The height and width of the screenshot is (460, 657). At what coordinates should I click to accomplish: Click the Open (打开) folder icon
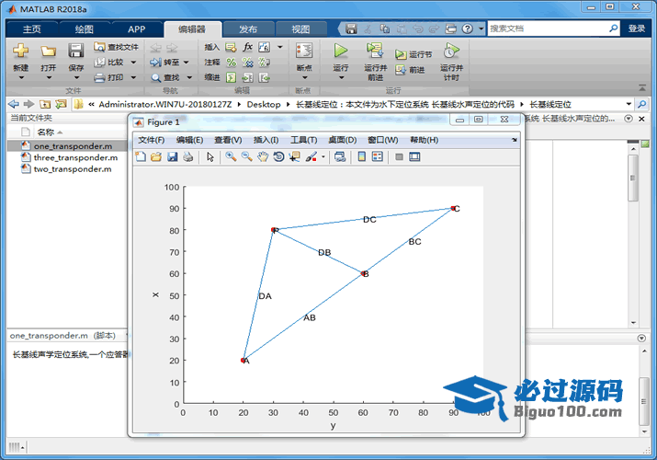pyautogui.click(x=48, y=52)
